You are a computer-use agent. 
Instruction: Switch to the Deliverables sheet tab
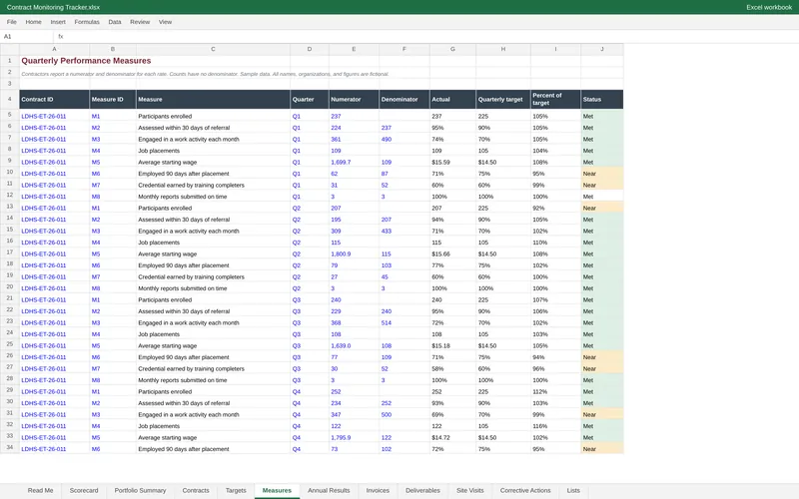(x=422, y=490)
